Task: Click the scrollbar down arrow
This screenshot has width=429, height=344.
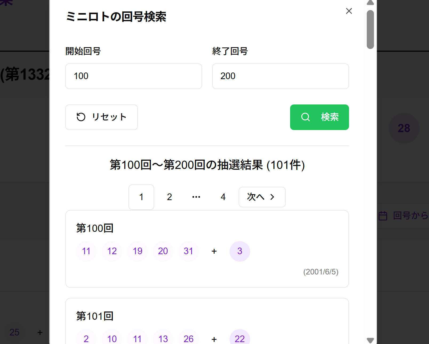Action: point(370,339)
